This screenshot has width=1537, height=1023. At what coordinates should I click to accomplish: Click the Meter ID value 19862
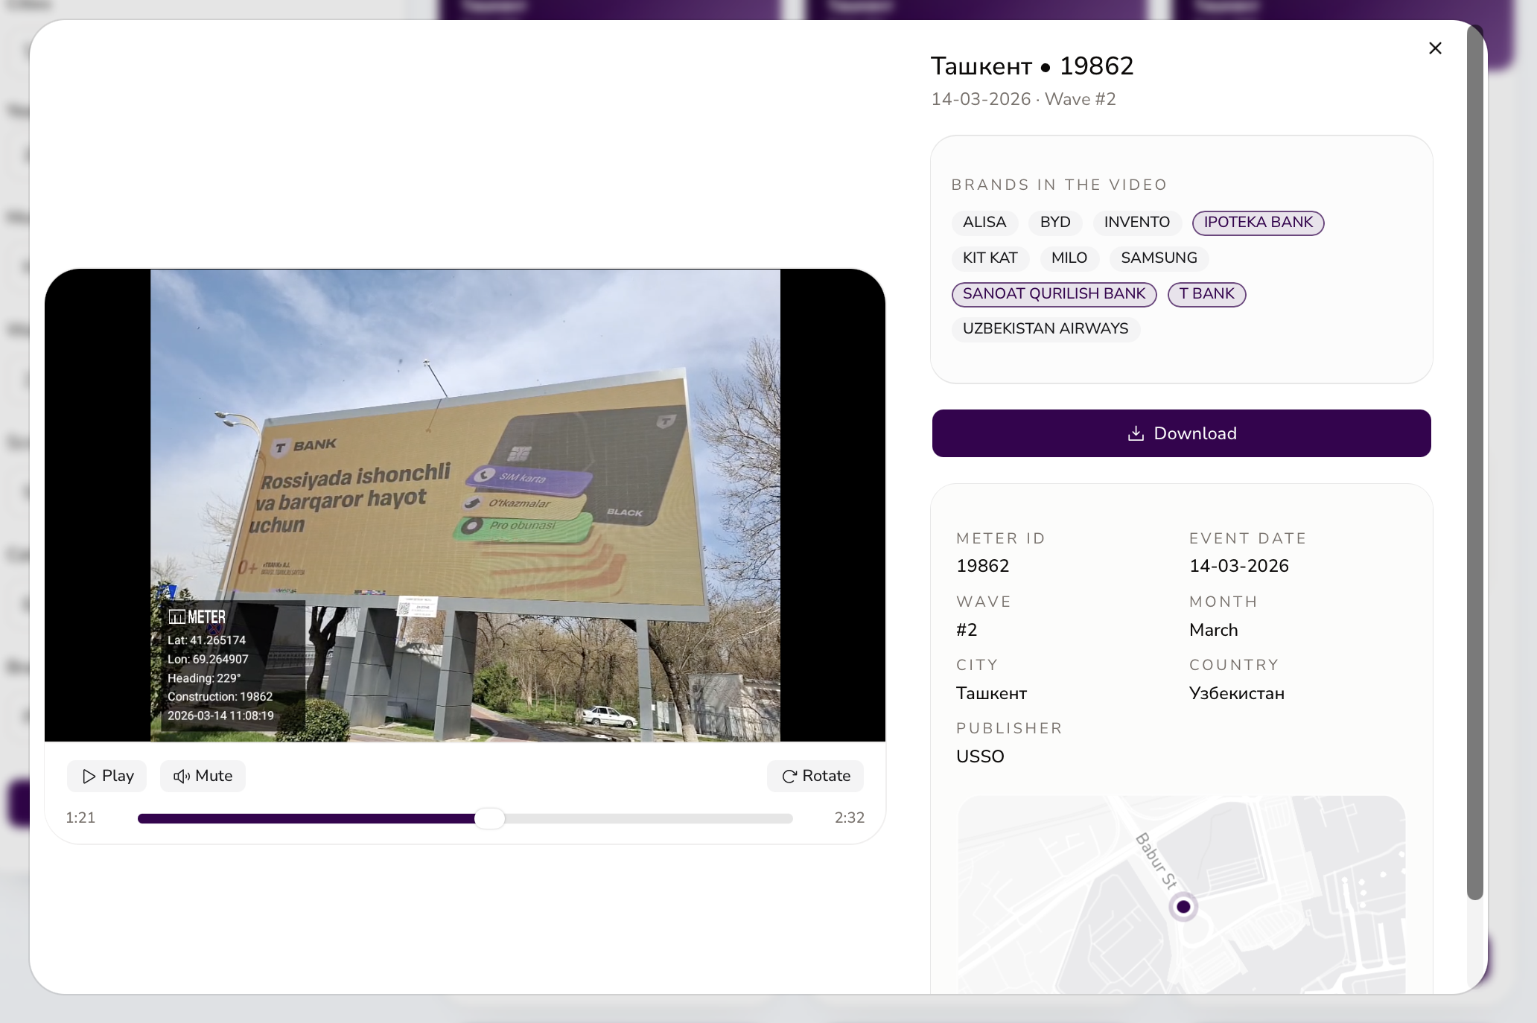(982, 566)
